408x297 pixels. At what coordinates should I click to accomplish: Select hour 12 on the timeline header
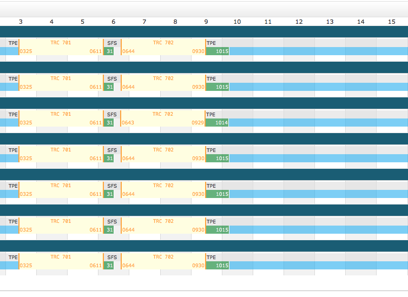click(299, 22)
